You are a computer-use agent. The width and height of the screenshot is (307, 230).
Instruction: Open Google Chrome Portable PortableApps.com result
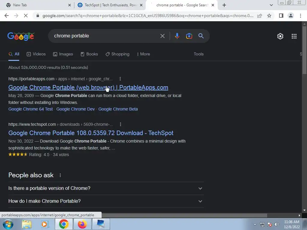coord(88,87)
